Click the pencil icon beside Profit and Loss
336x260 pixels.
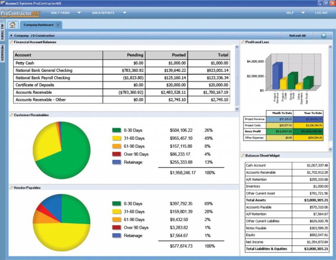tap(243, 42)
